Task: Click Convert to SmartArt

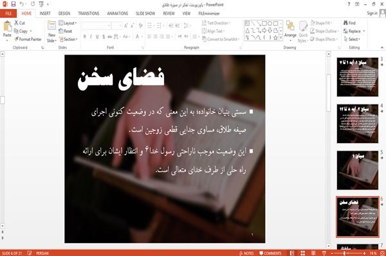Action: click(221, 39)
